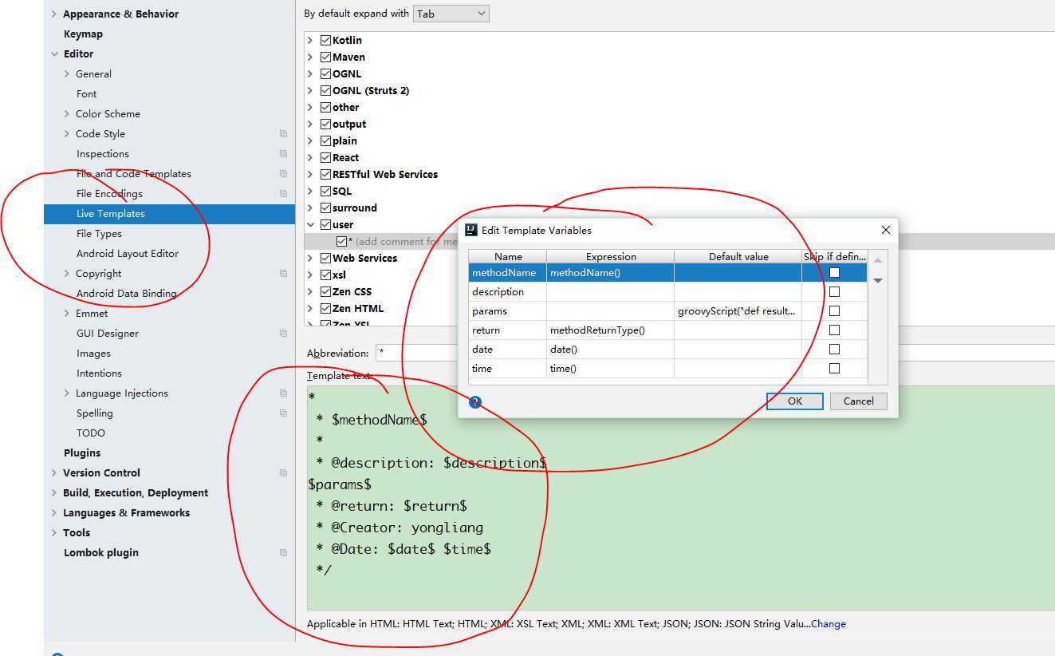Click the methodName() expression cell
Viewport: 1055px width, 656px height.
610,273
